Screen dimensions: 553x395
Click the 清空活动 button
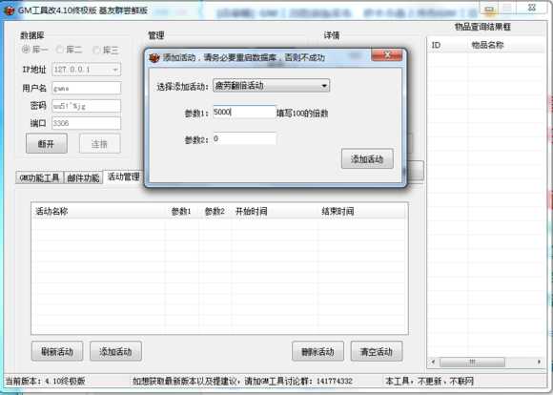[377, 351]
